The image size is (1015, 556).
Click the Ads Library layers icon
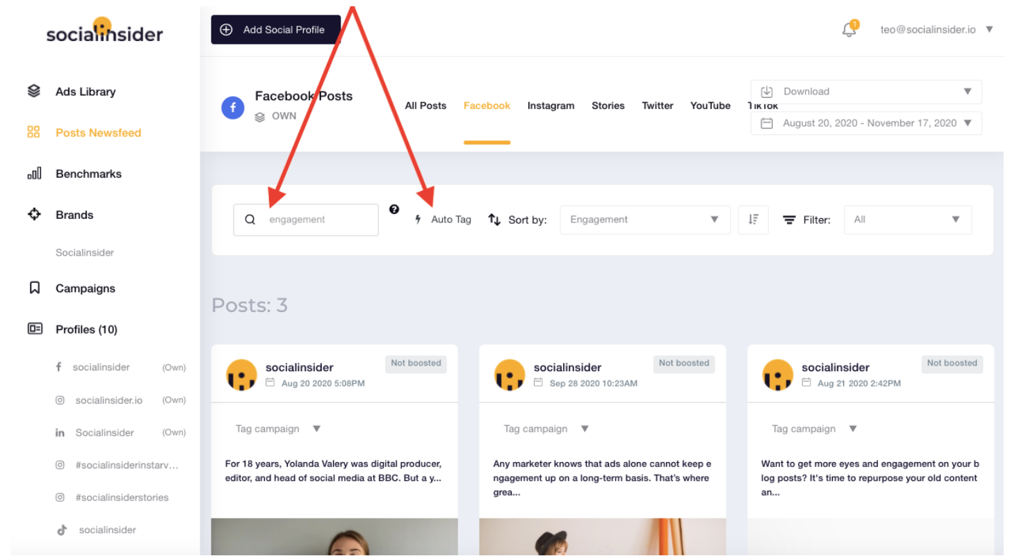coord(33,90)
